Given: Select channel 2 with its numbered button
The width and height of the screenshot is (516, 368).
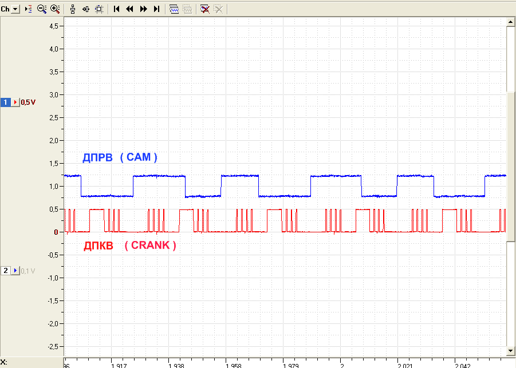Looking at the screenshot, I should pos(6,271).
